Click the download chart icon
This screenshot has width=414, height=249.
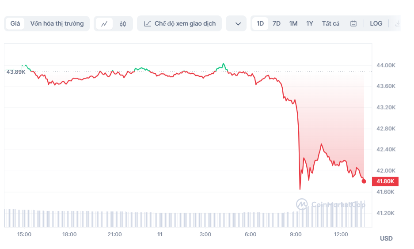point(397,24)
